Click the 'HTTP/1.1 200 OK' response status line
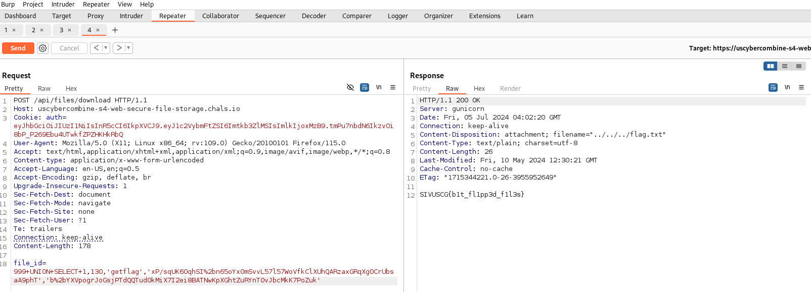Image resolution: width=811 pixels, height=292 pixels. (x=450, y=100)
